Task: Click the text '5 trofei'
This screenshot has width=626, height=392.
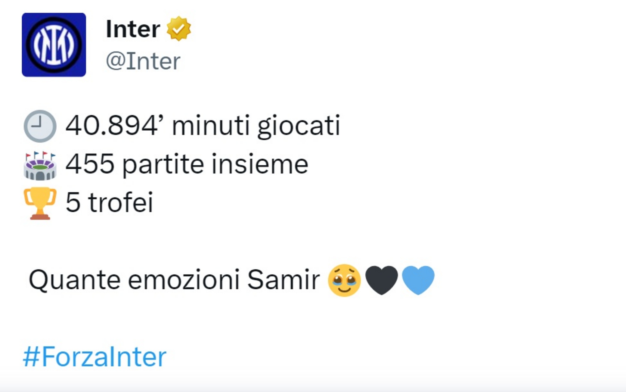Action: [x=109, y=202]
